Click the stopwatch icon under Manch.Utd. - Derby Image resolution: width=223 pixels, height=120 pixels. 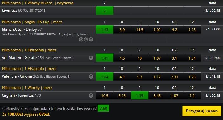tap(86, 40)
